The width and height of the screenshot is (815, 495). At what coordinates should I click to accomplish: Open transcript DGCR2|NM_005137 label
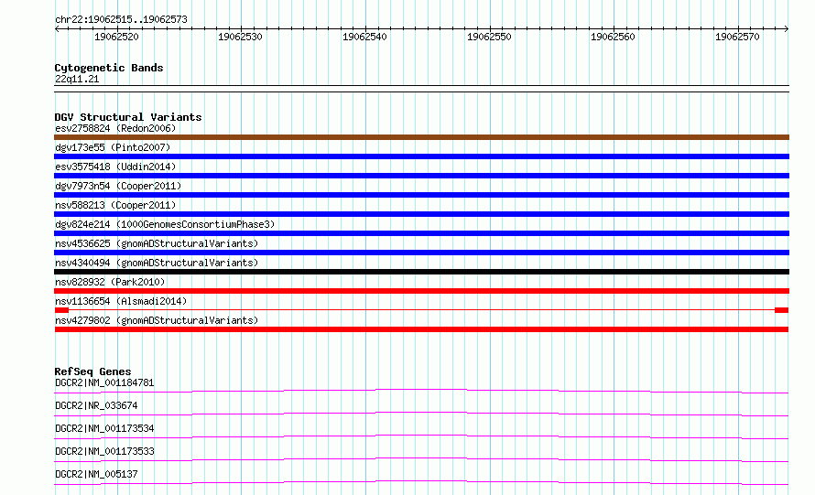(96, 474)
